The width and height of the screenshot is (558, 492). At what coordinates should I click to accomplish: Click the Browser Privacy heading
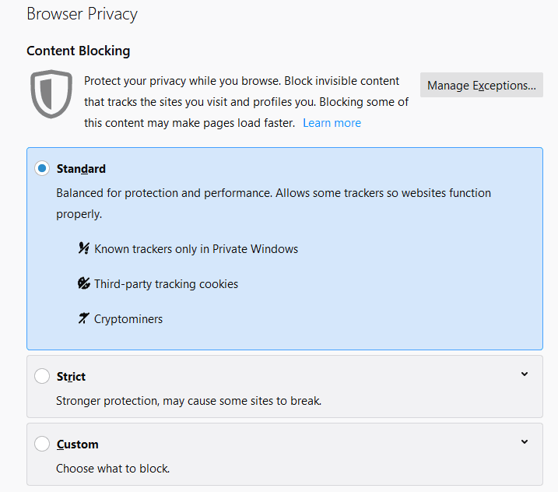(82, 14)
